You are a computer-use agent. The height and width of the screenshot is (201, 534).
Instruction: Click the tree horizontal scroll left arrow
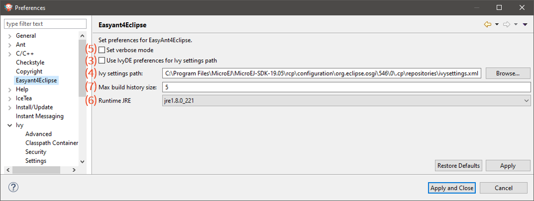8,170
